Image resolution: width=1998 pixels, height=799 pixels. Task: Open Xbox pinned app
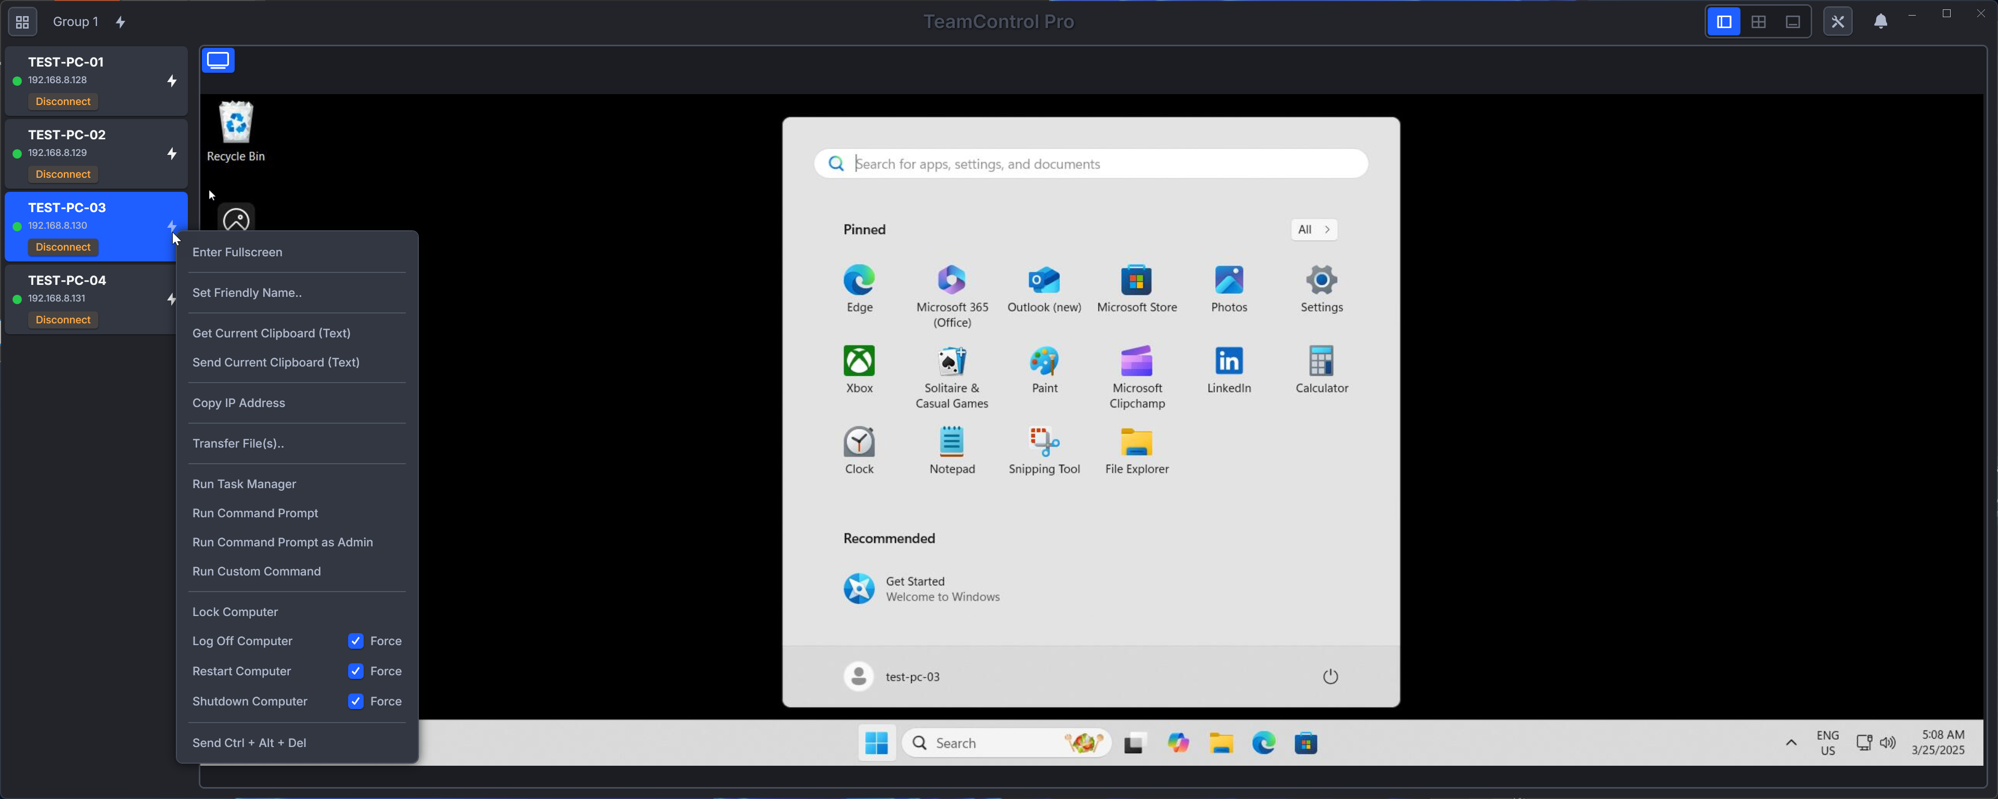(x=860, y=370)
